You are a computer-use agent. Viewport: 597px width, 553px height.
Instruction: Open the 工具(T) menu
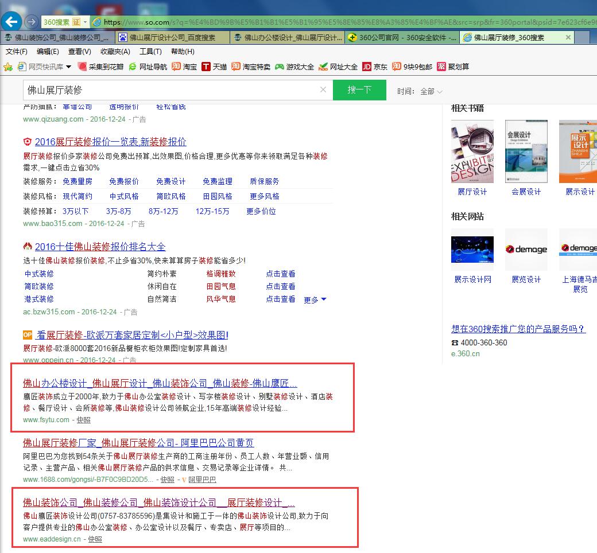click(150, 52)
